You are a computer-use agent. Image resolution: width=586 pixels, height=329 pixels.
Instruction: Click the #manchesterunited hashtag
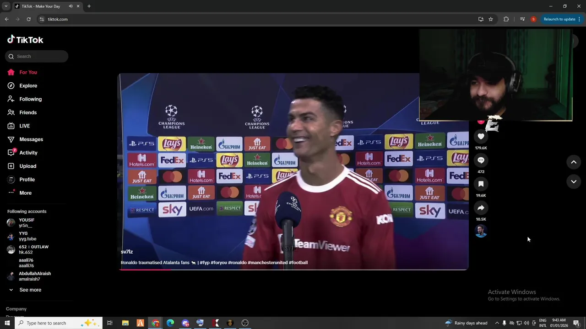(267, 263)
